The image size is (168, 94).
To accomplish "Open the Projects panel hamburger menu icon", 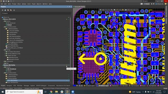I will pos(2,10).
